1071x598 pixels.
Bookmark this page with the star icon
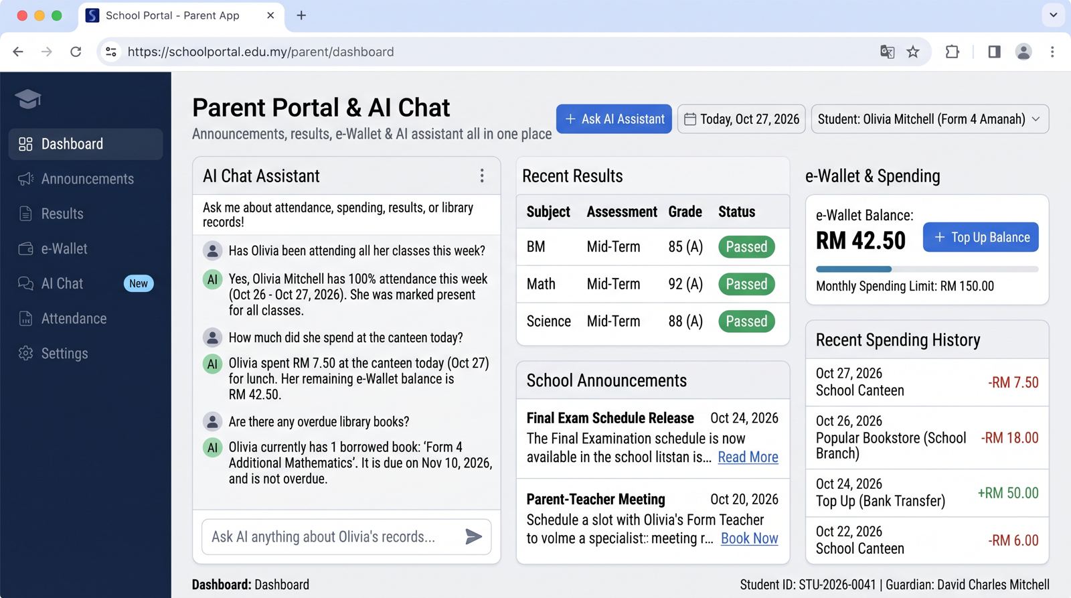(x=913, y=52)
